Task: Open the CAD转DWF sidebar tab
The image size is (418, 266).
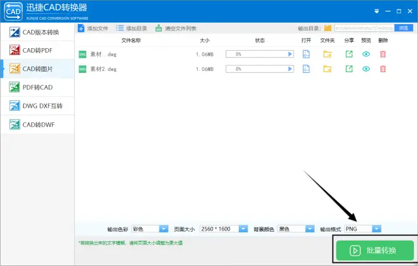Action: tap(37, 125)
